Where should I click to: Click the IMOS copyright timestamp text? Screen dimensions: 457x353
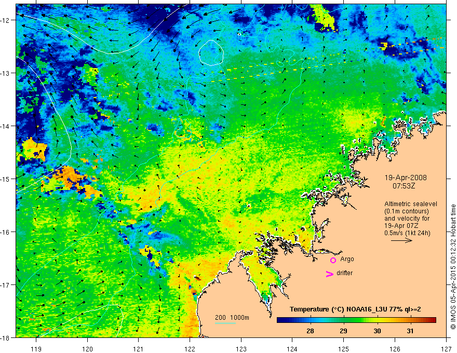pyautogui.click(x=453, y=267)
